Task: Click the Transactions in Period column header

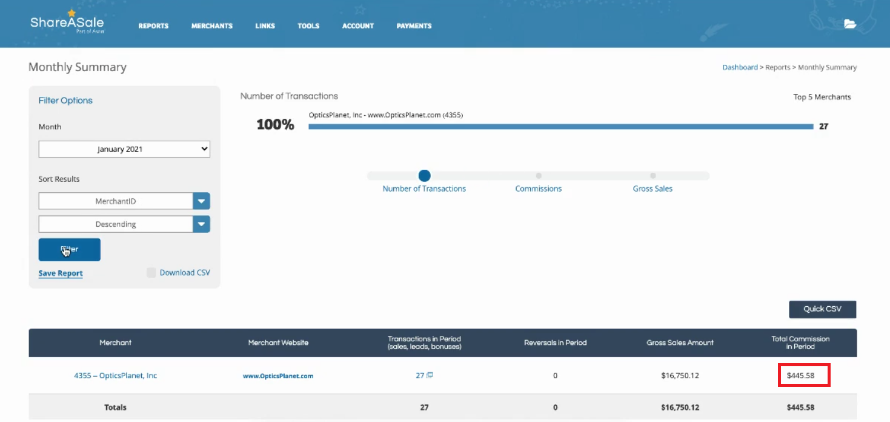Action: pos(424,343)
